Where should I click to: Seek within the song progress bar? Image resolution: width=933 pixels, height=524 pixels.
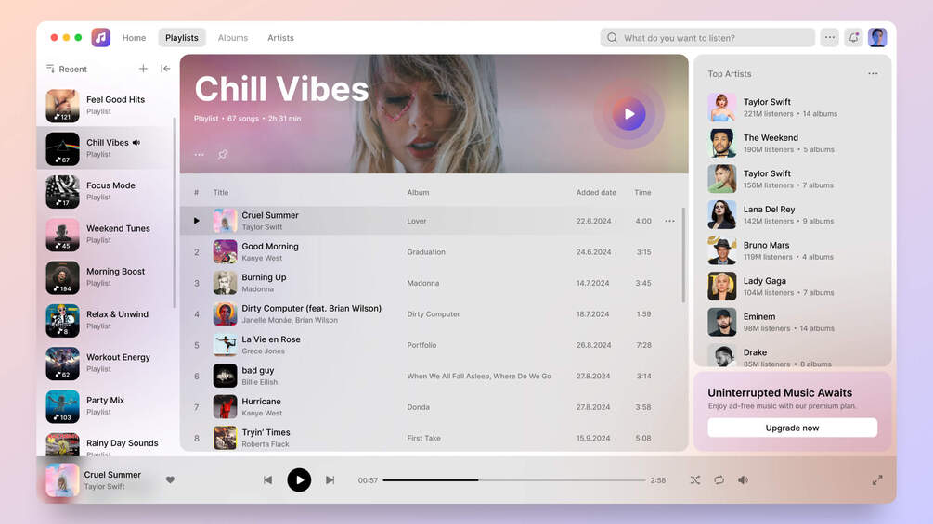(x=514, y=480)
